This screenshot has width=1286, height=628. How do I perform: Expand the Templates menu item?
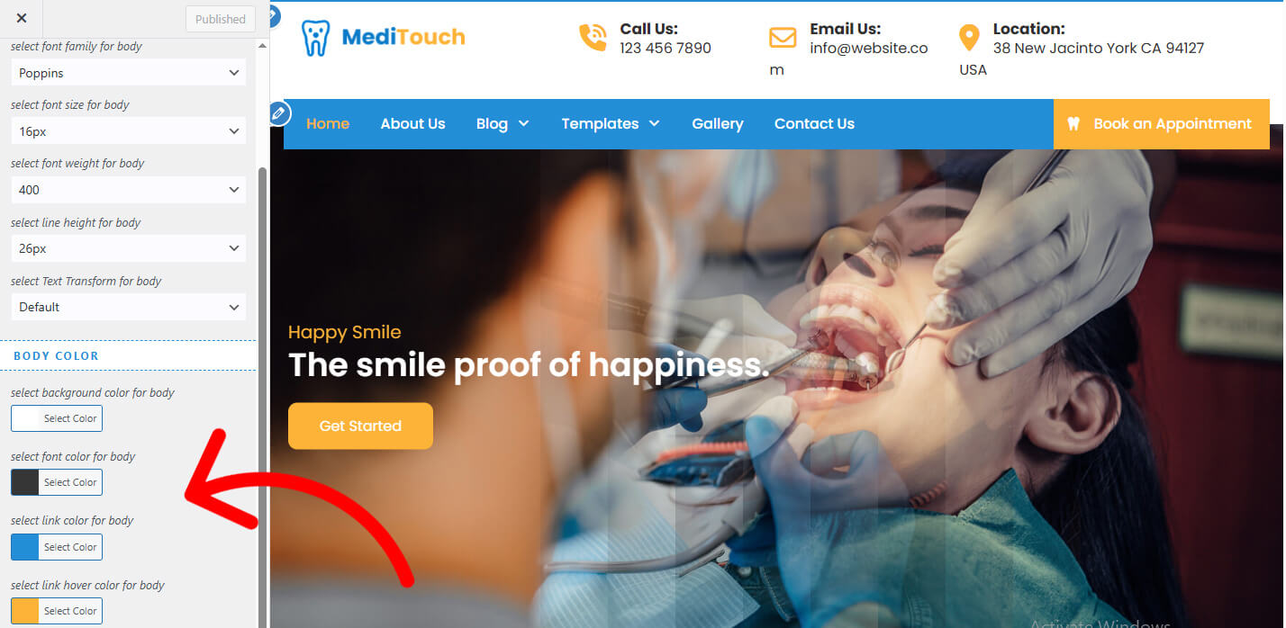point(611,124)
